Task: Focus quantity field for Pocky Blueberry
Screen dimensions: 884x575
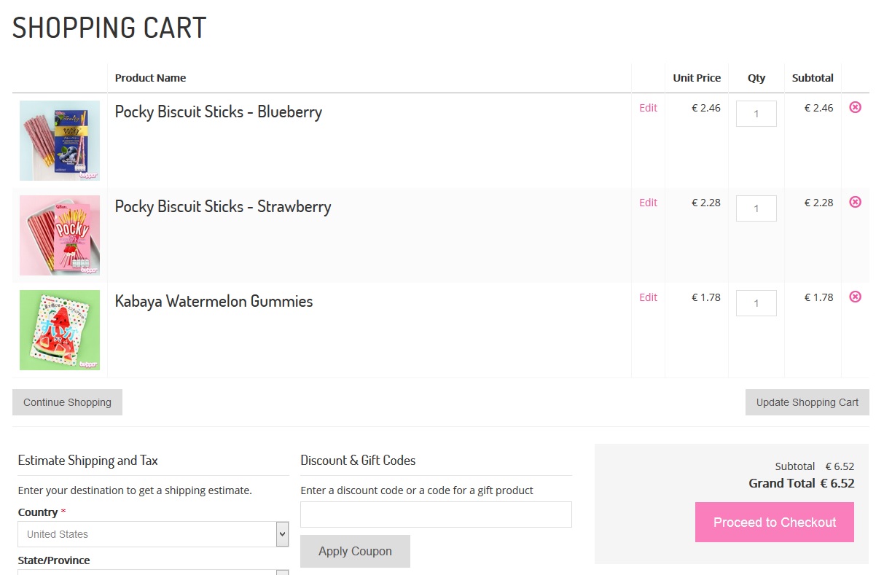Action: pyautogui.click(x=756, y=114)
